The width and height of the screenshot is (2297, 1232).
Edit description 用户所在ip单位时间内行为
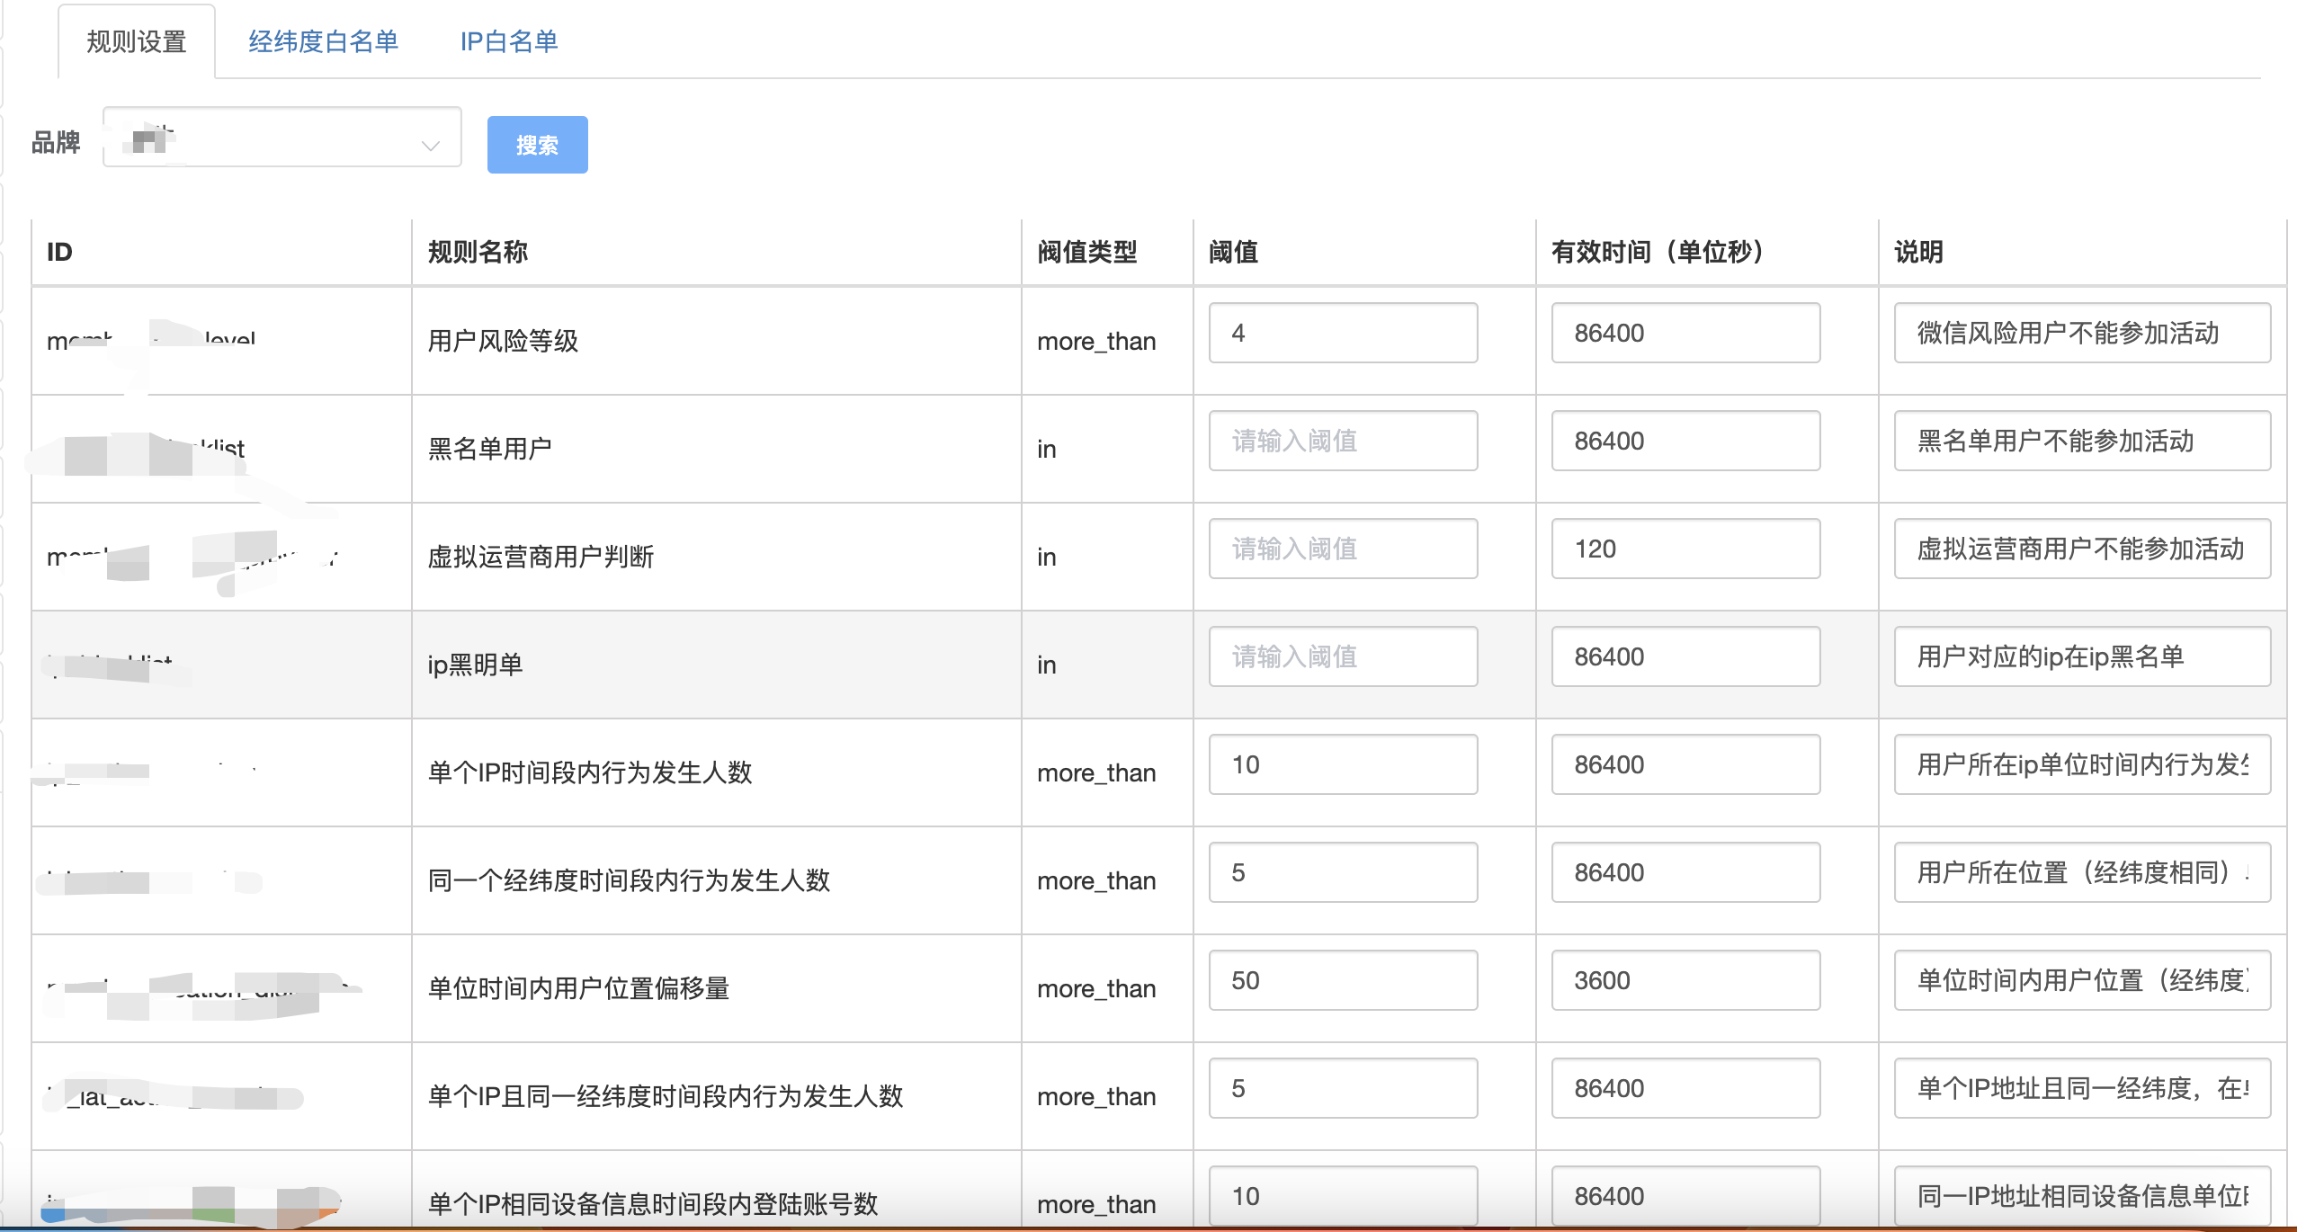(x=2082, y=764)
